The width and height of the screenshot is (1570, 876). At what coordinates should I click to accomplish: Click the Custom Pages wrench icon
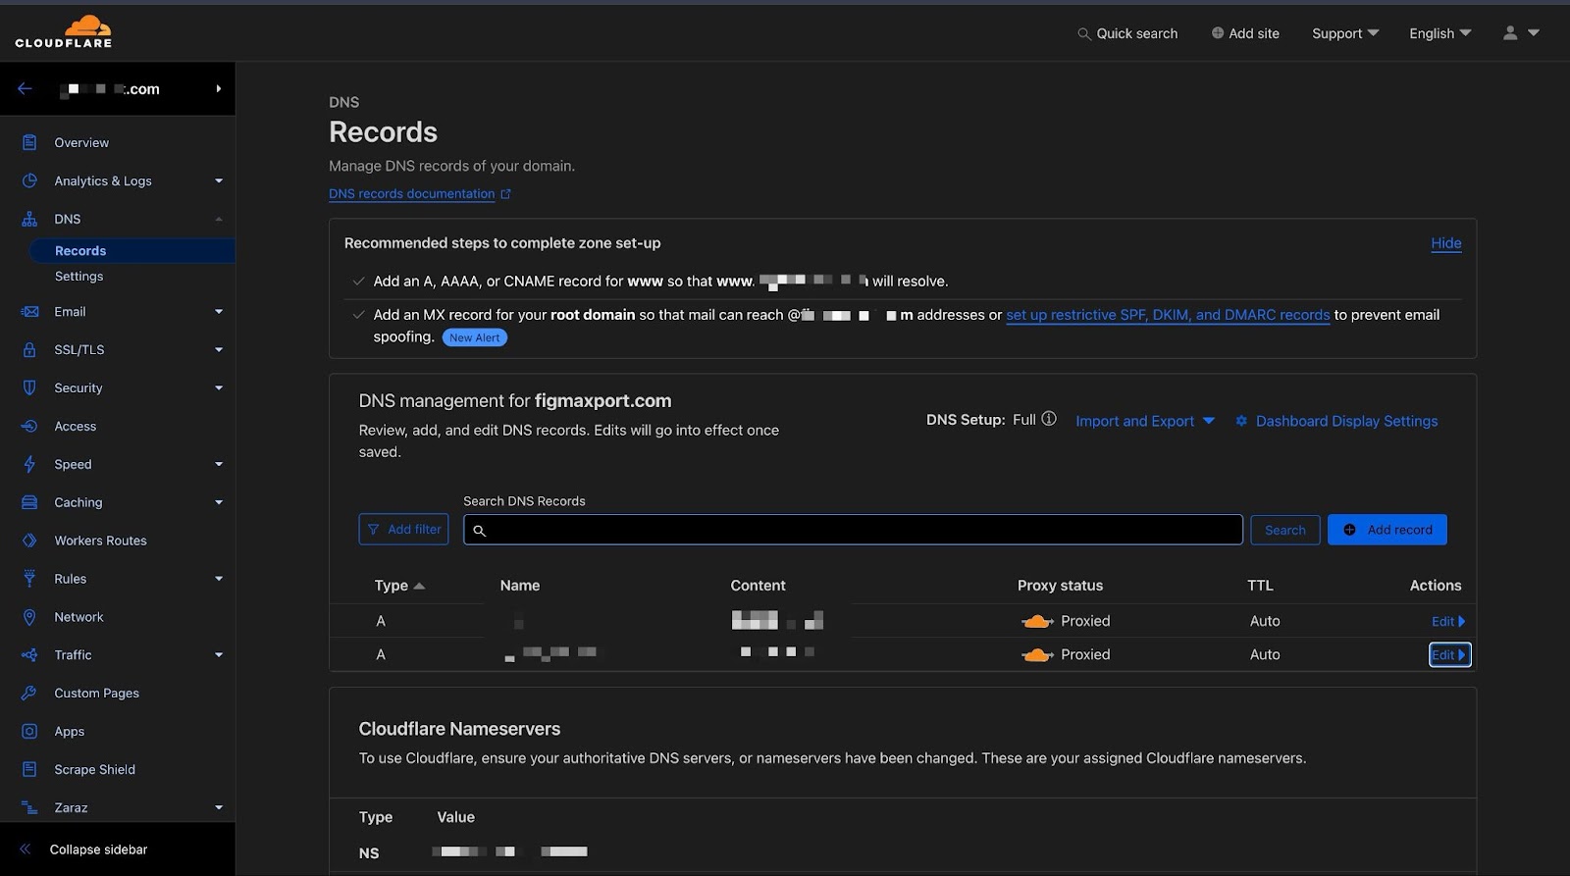[29, 693]
